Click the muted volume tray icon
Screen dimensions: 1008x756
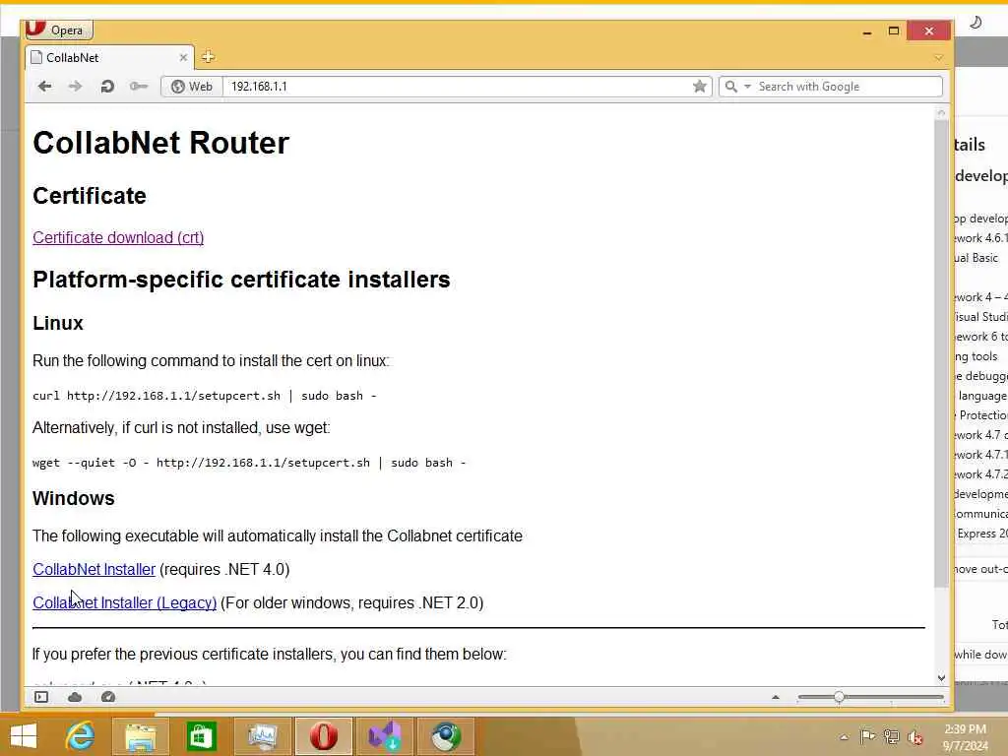click(914, 737)
